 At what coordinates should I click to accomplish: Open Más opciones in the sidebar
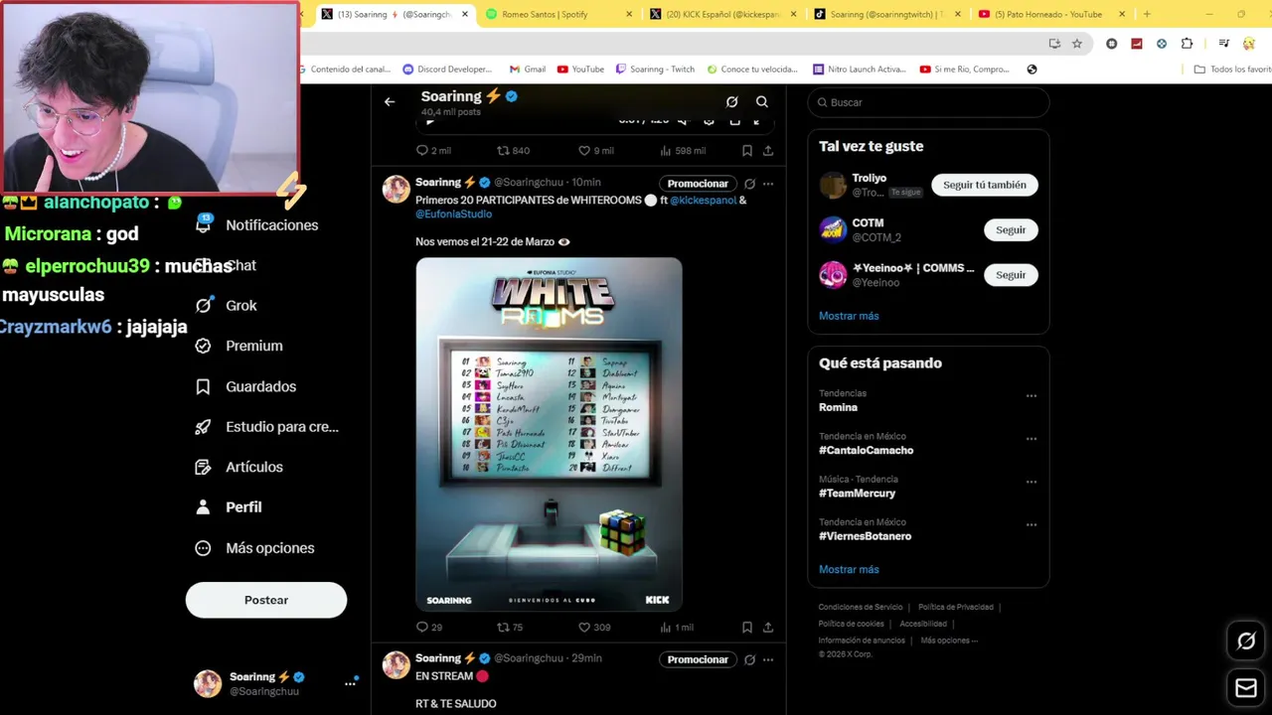click(x=254, y=548)
